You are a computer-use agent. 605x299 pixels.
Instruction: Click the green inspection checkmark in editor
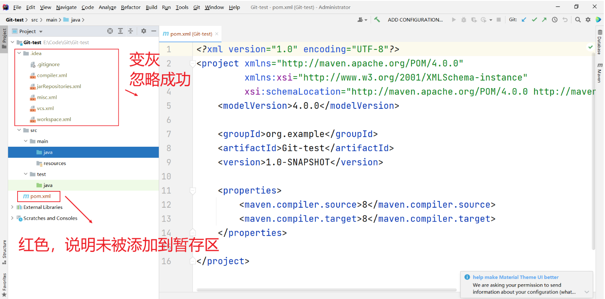tap(591, 47)
